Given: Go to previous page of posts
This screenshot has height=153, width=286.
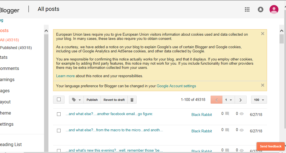Looking at the screenshot, I should tap(216, 100).
